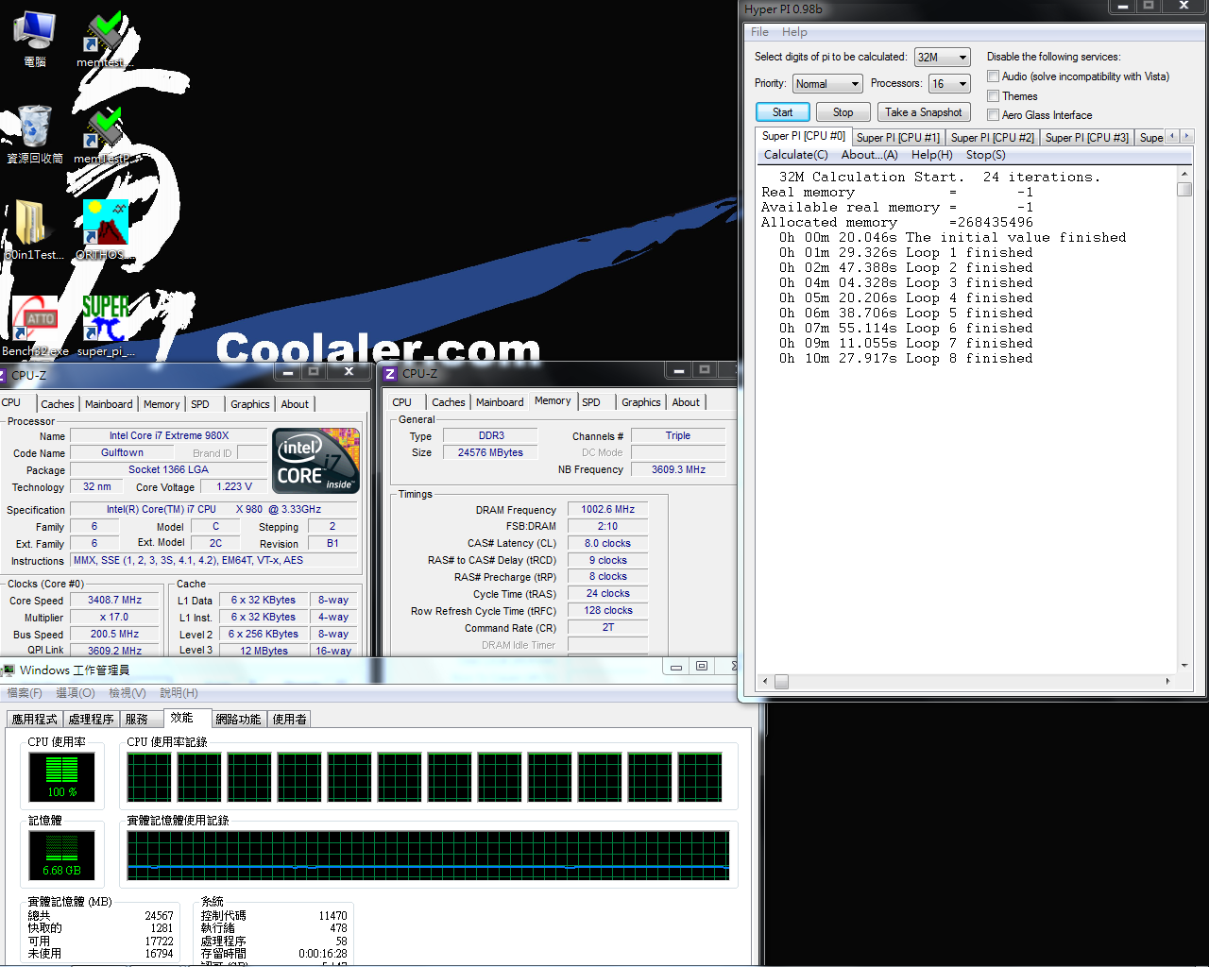The height and width of the screenshot is (967, 1209).
Task: Open the Priority Normal dropdown
Action: coord(827,84)
